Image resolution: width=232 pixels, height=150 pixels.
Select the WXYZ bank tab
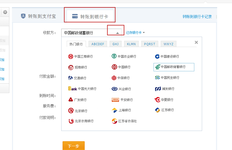tap(169, 44)
